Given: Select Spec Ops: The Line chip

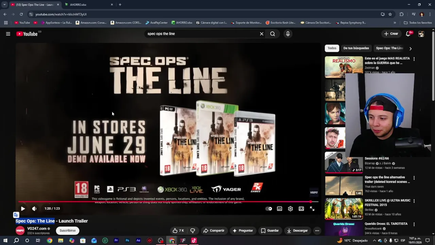Looking at the screenshot, I should click(x=389, y=48).
